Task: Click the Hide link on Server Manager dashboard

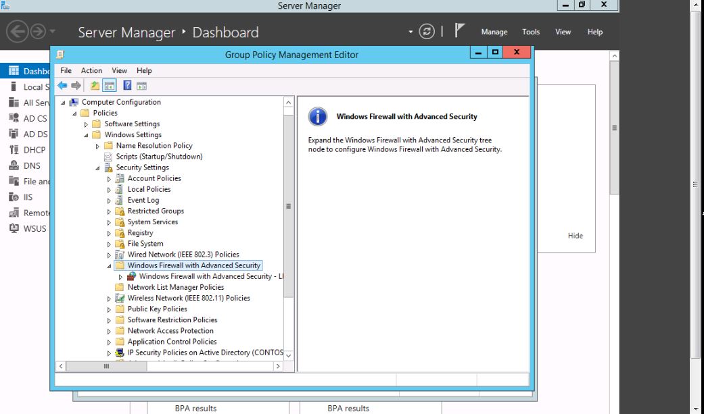Action: (x=575, y=236)
